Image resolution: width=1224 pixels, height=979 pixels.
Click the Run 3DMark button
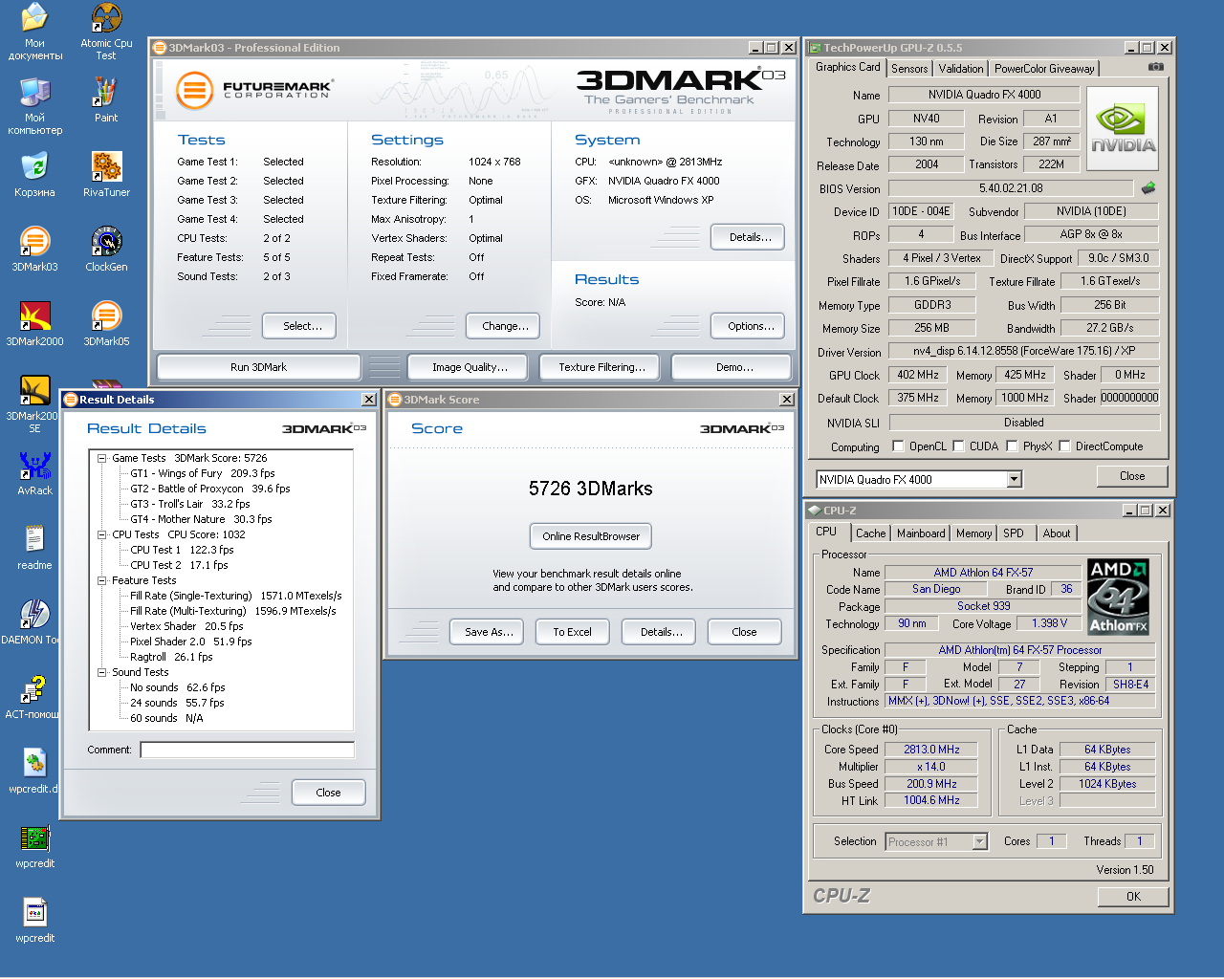[258, 367]
